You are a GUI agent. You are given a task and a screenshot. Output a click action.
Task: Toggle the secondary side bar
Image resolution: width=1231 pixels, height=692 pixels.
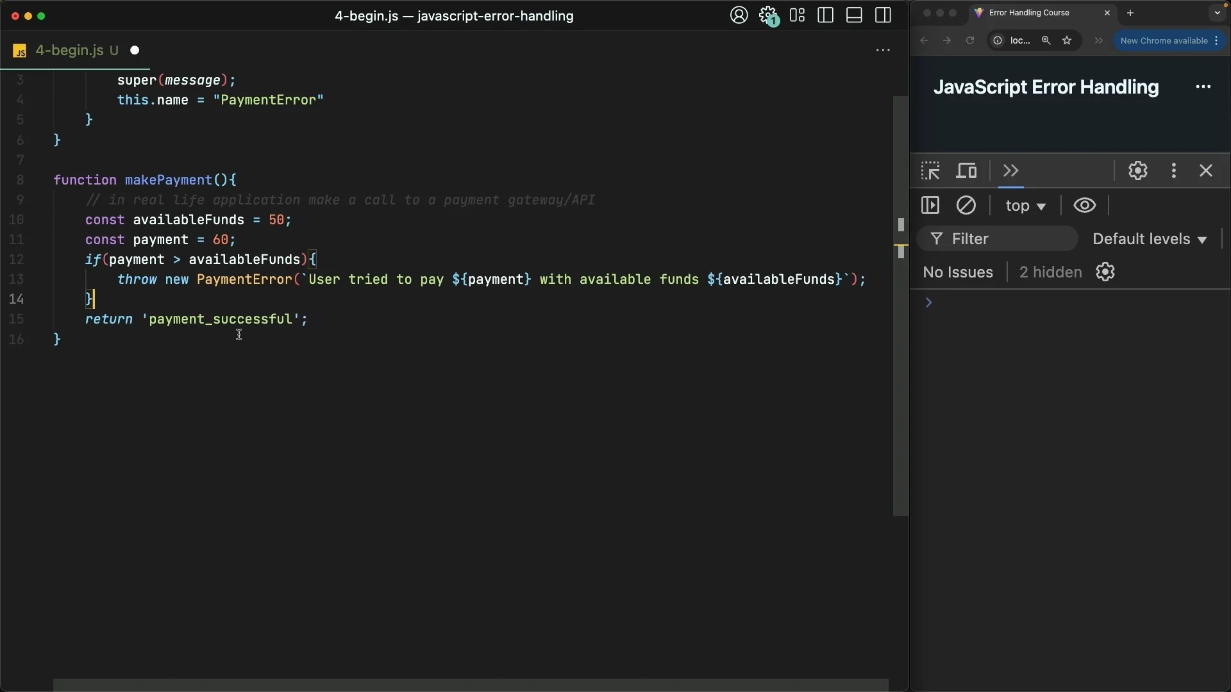coord(883,15)
